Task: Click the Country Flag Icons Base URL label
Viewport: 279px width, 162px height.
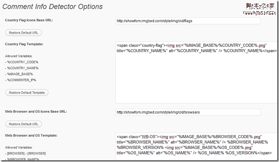Action: [29, 20]
